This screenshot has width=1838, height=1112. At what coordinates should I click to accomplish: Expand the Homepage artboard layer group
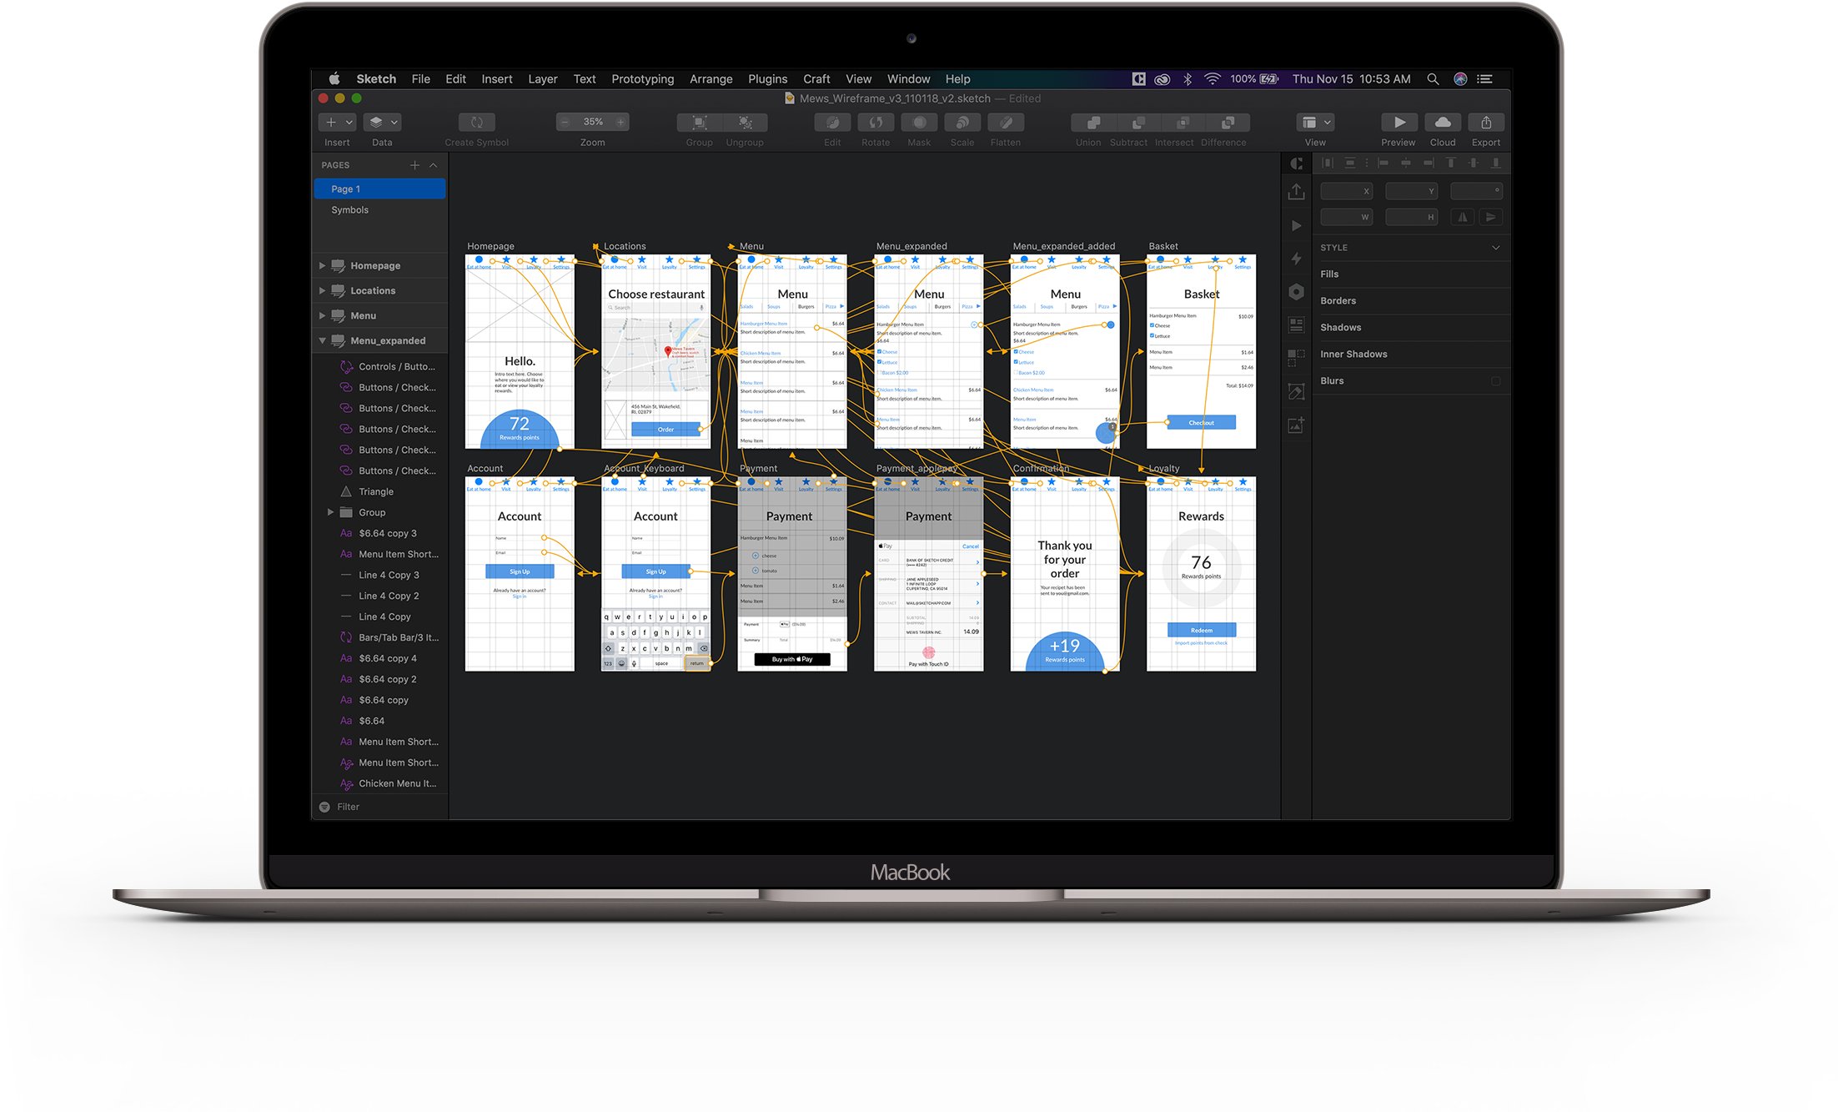click(x=322, y=266)
